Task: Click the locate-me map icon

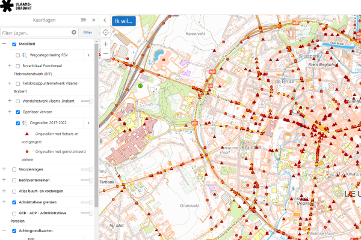Action: (105, 32)
